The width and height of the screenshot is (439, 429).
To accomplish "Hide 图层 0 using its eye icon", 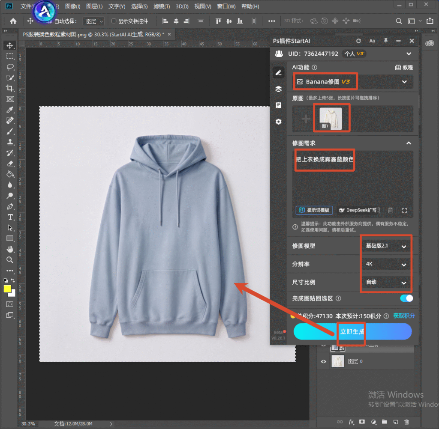I will tap(323, 361).
